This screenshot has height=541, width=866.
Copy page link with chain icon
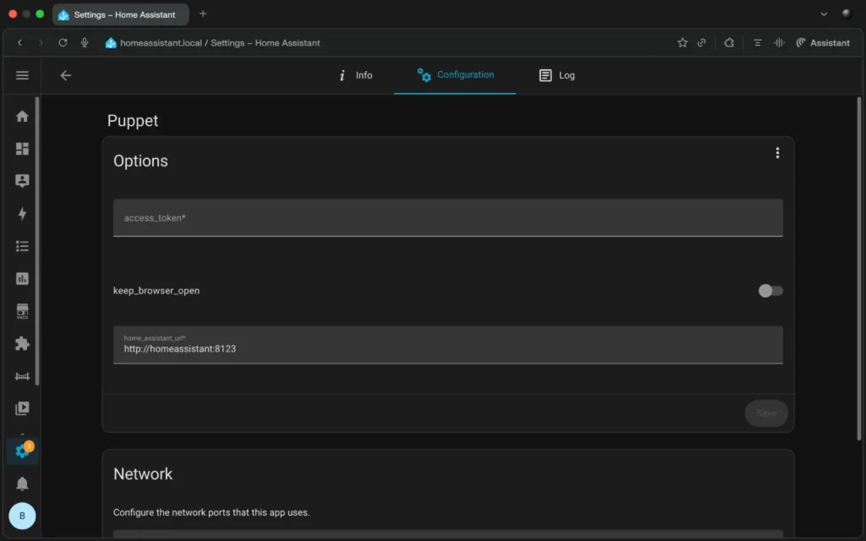[701, 42]
